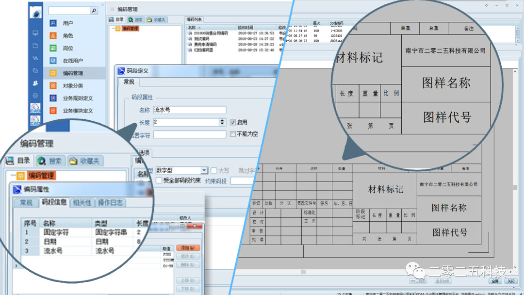Click the 关闭 button in the drawing viewer
This screenshot has width=524, height=295.
(511, 281)
